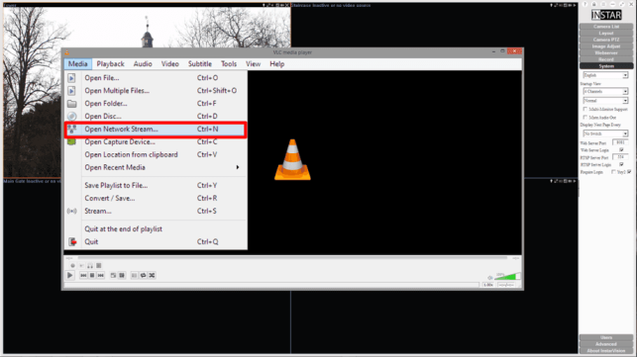Open the Camera List panel
The height and width of the screenshot is (357, 637).
(605, 27)
